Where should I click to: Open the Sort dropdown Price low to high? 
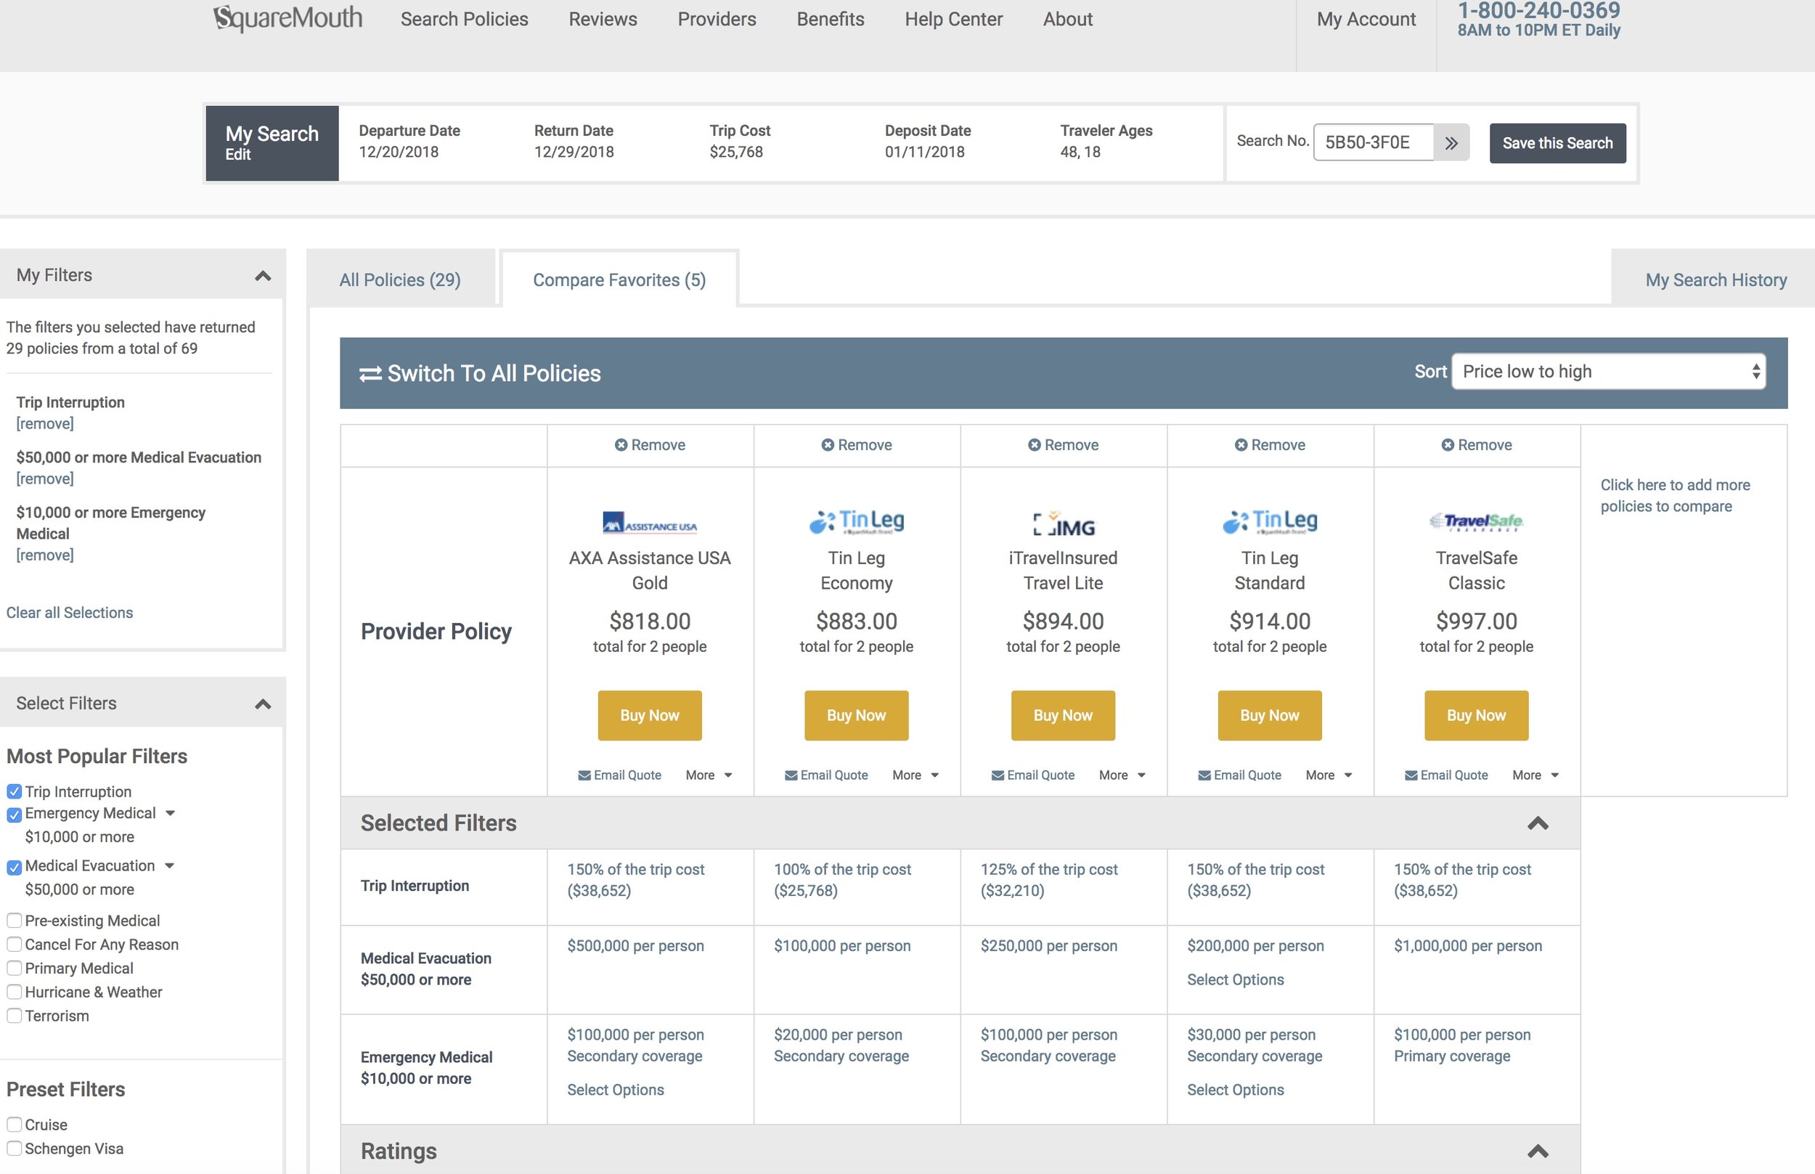1608,371
